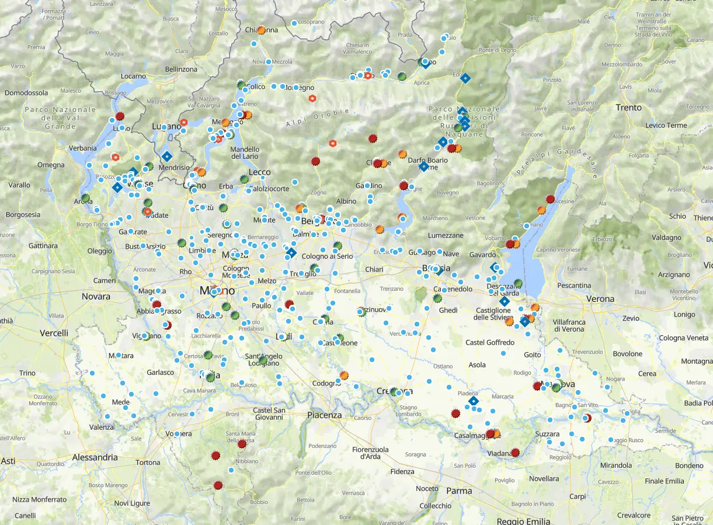Select the blue diamond marker above Mendrisio

(167, 156)
